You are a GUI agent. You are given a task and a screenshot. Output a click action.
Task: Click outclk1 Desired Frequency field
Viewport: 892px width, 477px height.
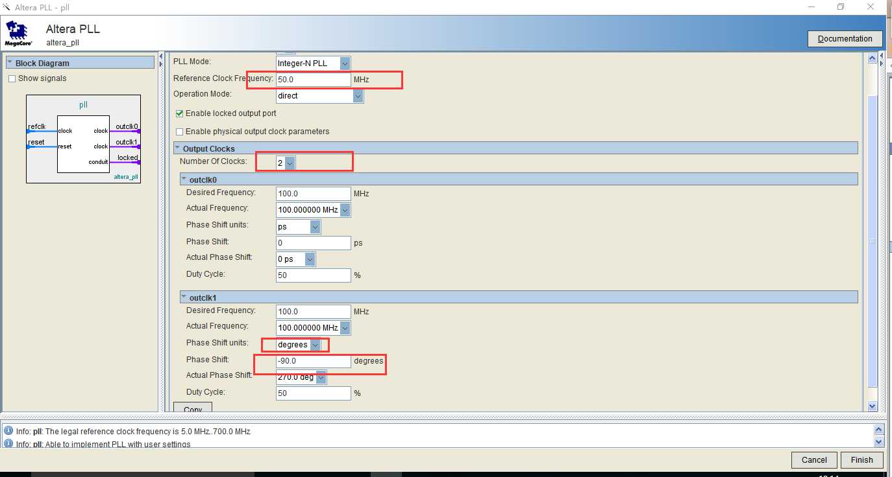(x=314, y=311)
